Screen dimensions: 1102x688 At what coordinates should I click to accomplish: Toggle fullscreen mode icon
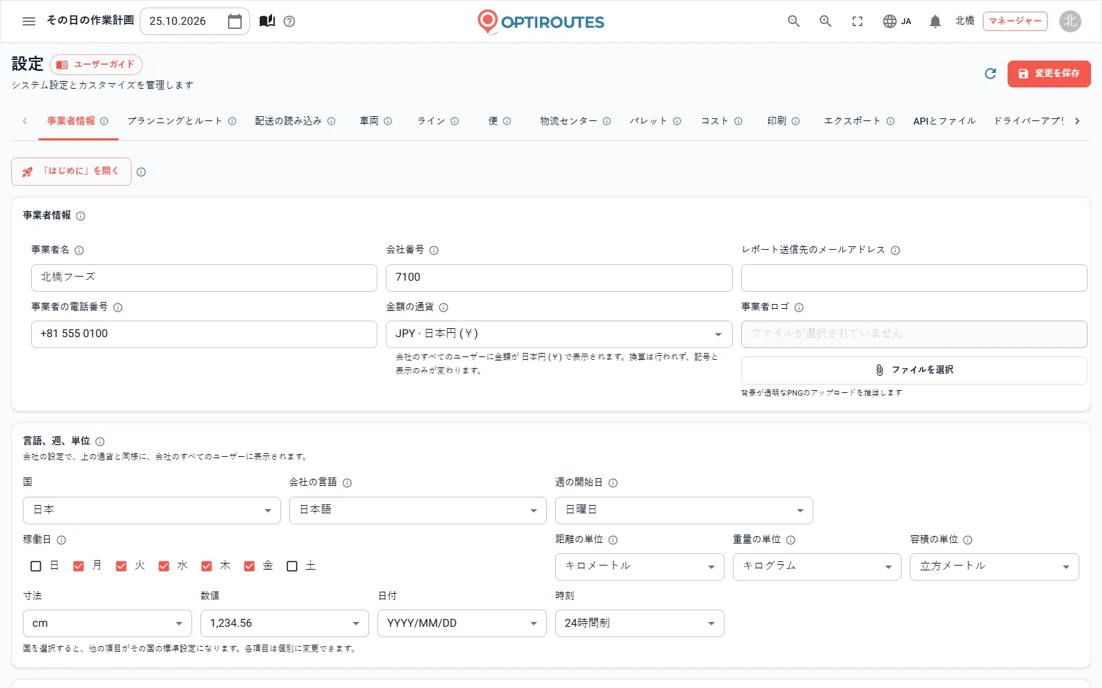click(857, 21)
